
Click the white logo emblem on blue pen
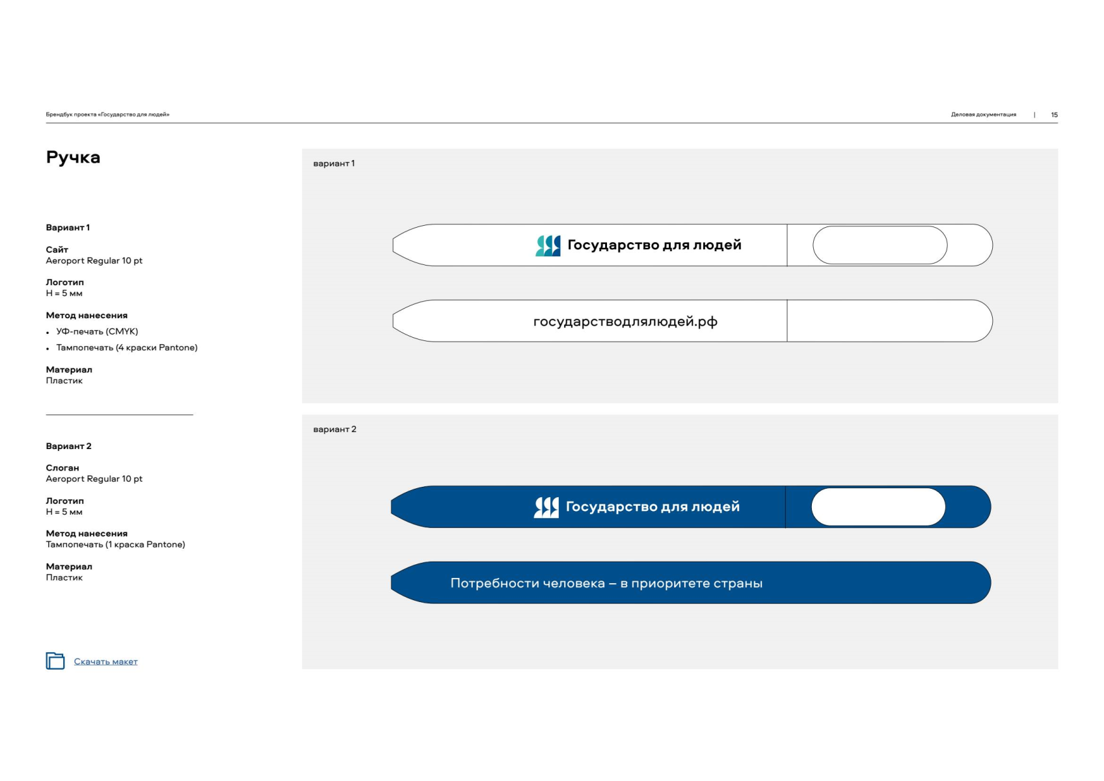click(546, 507)
